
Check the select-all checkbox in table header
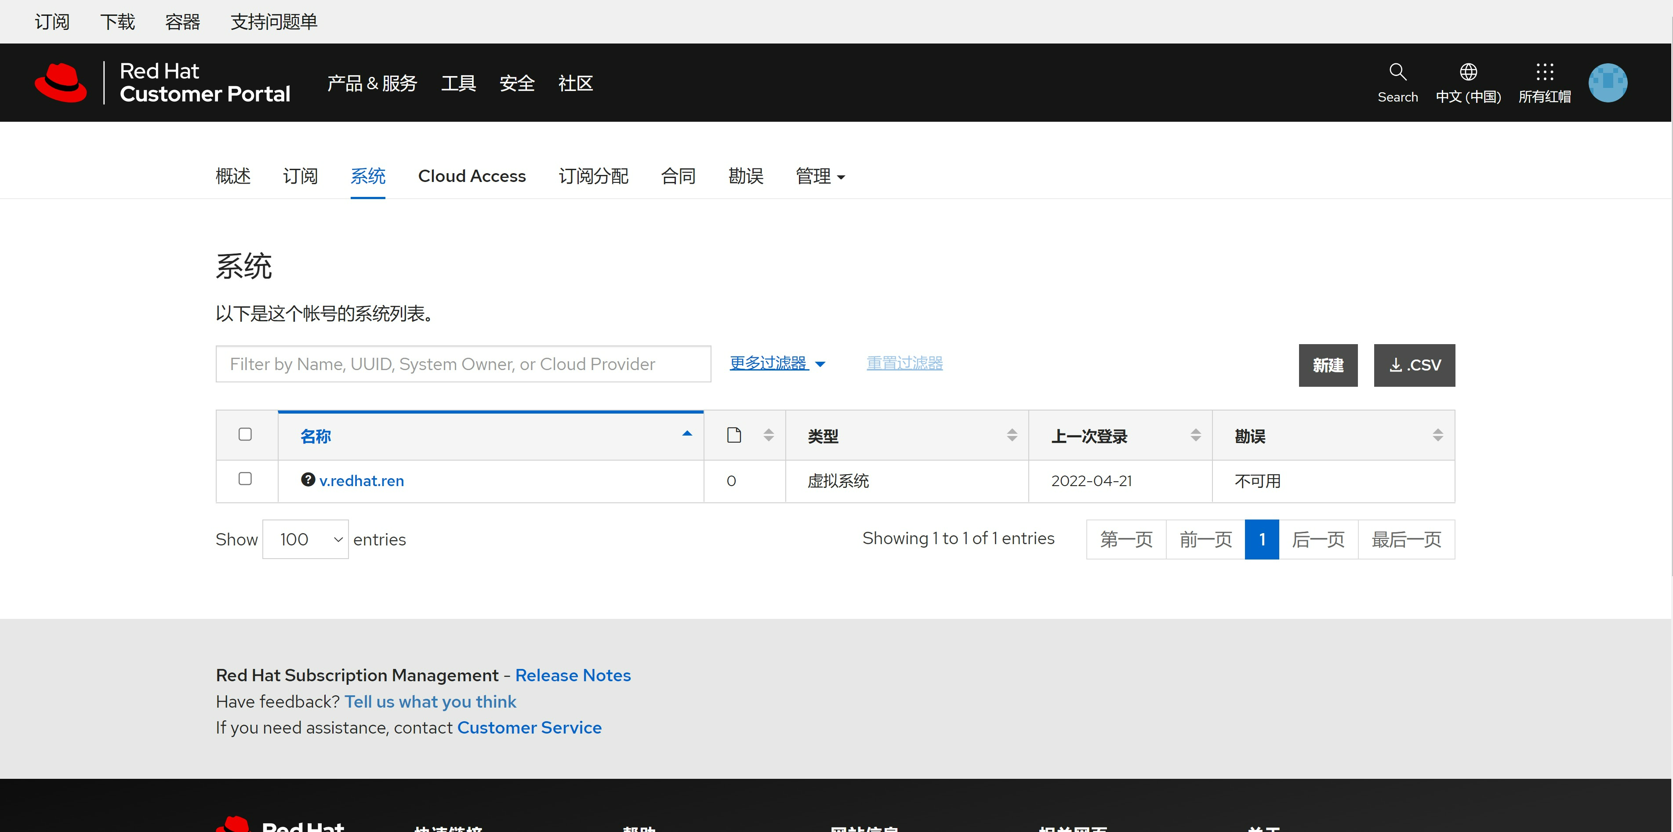point(245,434)
